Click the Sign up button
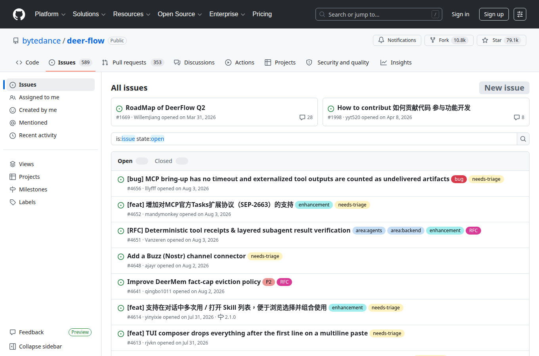This screenshot has height=356, width=539. (x=494, y=14)
